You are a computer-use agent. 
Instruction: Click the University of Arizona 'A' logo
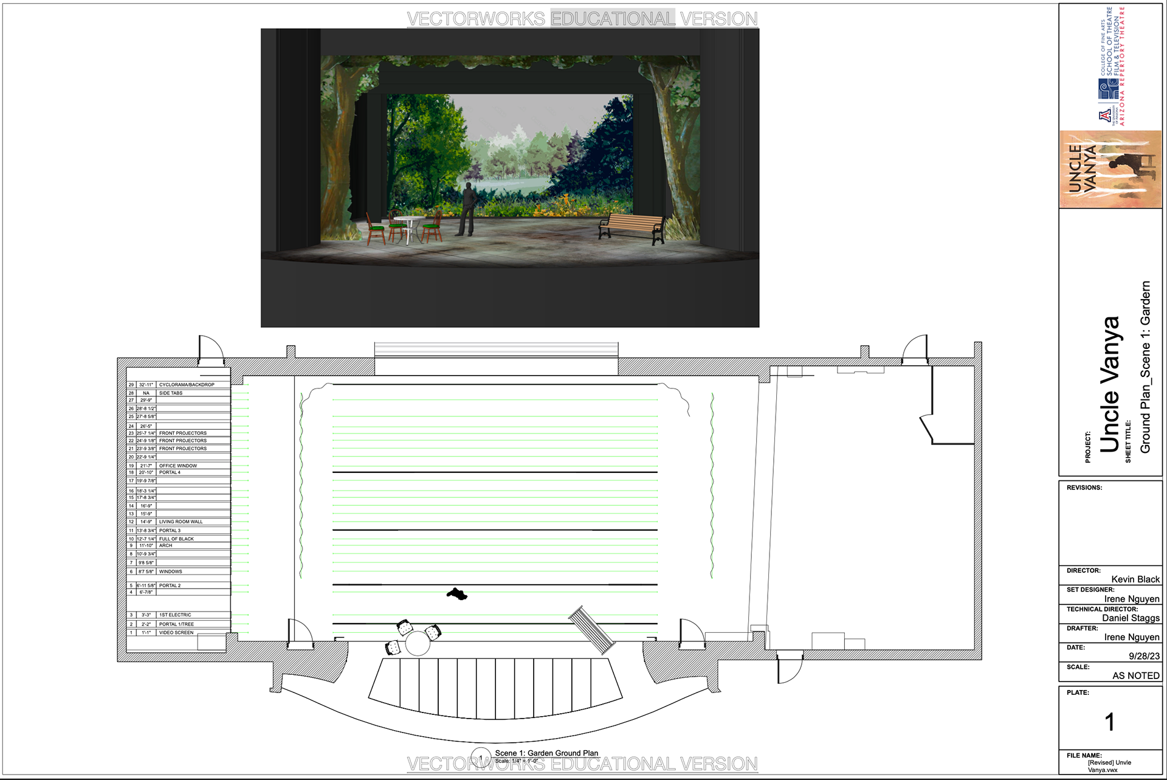(x=1104, y=116)
